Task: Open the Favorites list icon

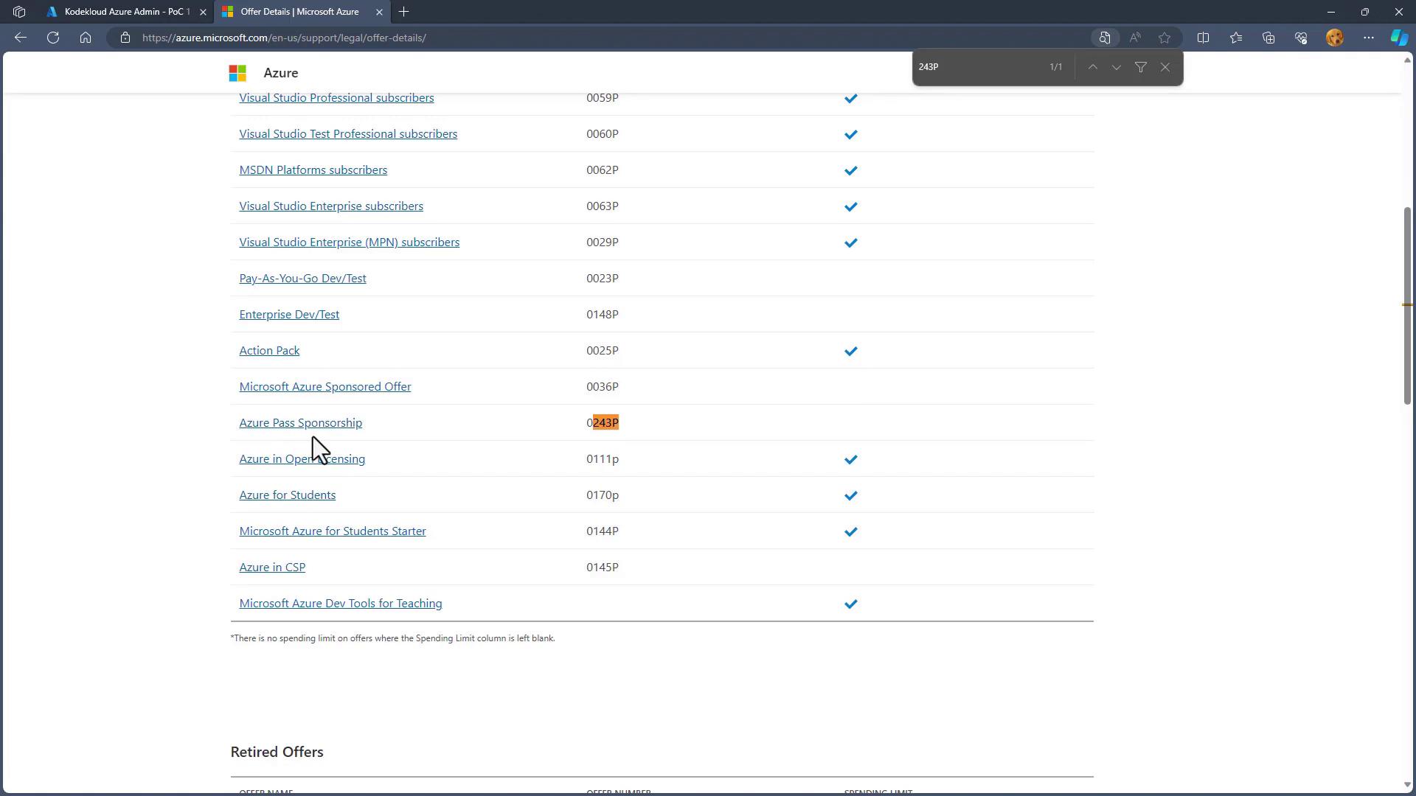Action: pos(1236,38)
